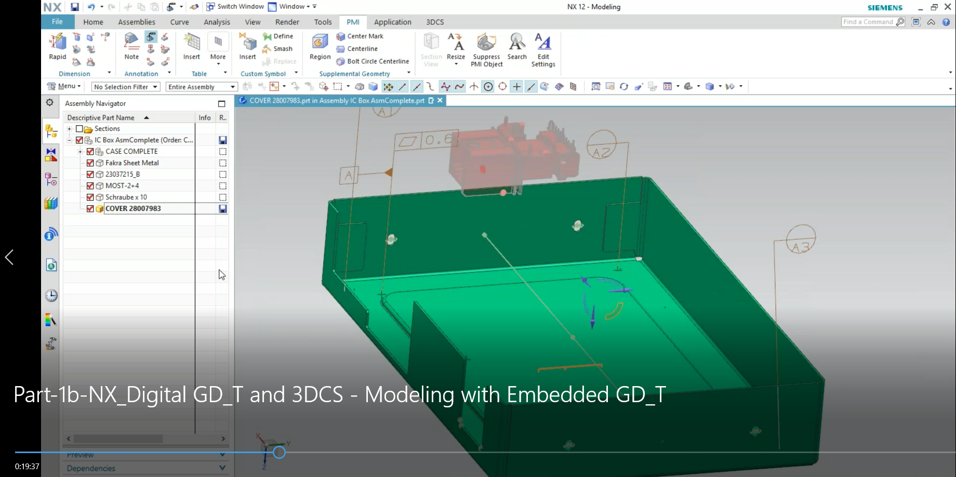Open the Edit Settings tool
The height and width of the screenshot is (477, 956).
click(x=542, y=50)
